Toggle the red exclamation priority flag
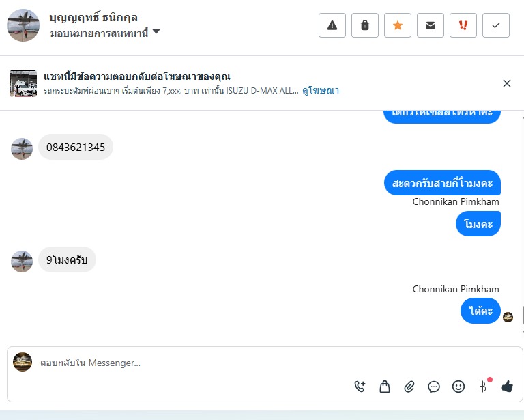 [463, 25]
